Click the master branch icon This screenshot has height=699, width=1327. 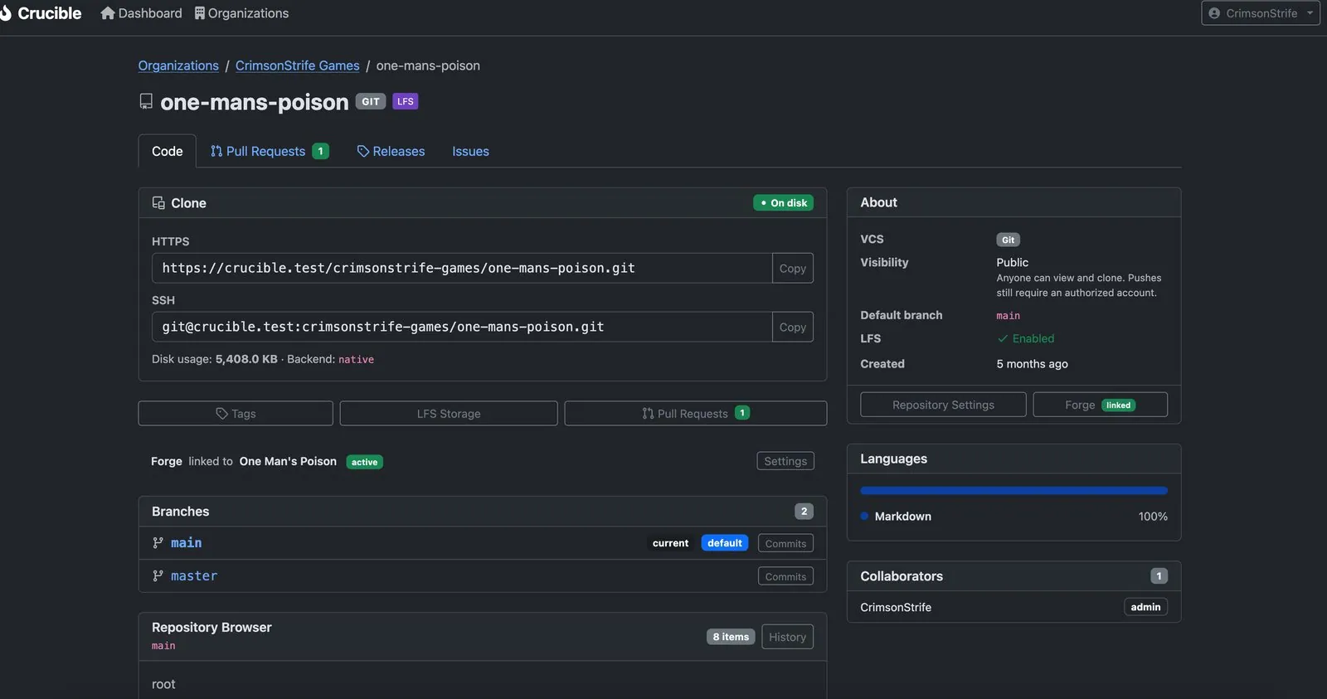pyautogui.click(x=158, y=576)
